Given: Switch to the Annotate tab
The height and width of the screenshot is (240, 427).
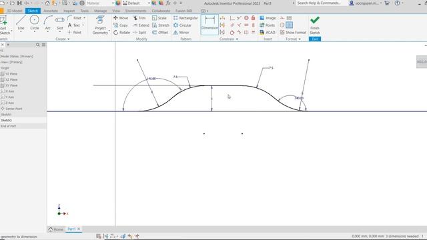Looking at the screenshot, I should (51, 11).
